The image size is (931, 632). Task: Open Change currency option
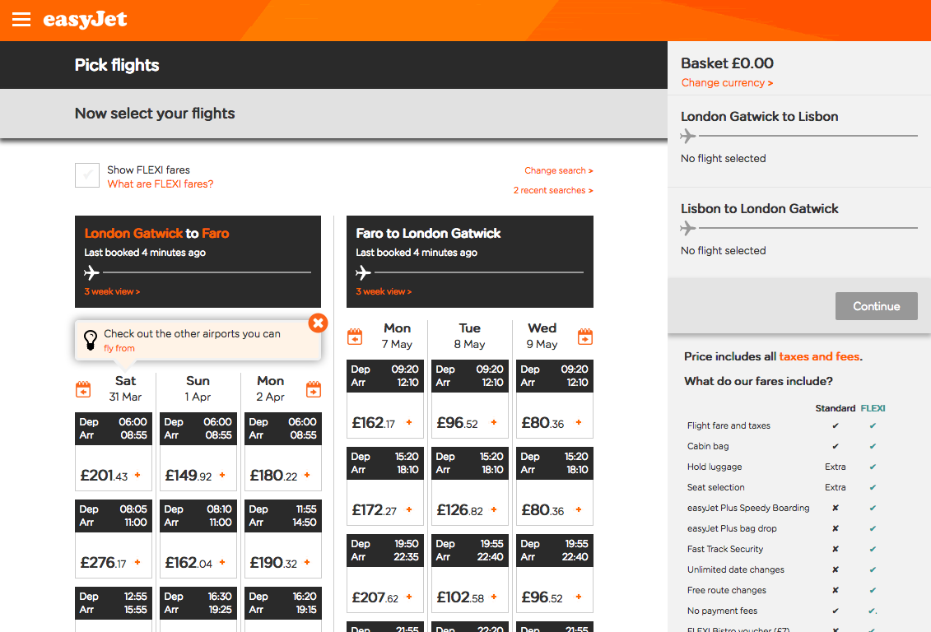727,83
